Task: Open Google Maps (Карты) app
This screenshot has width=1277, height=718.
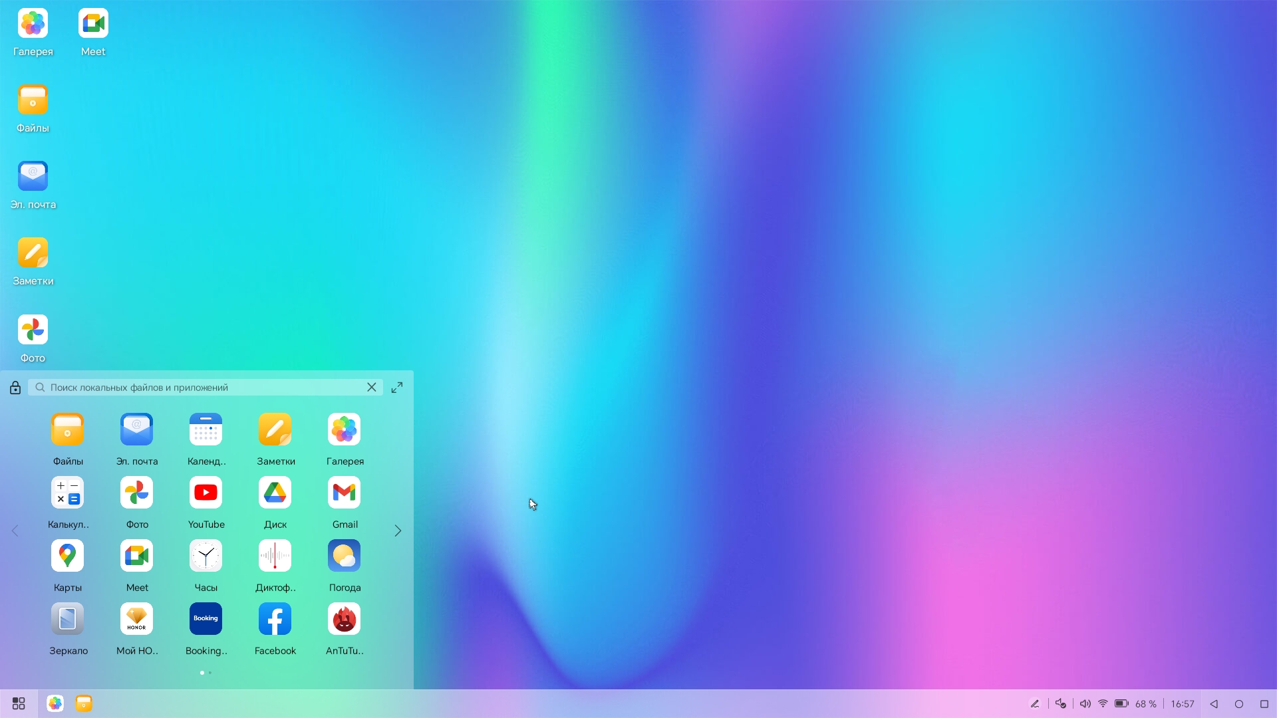Action: coord(67,556)
